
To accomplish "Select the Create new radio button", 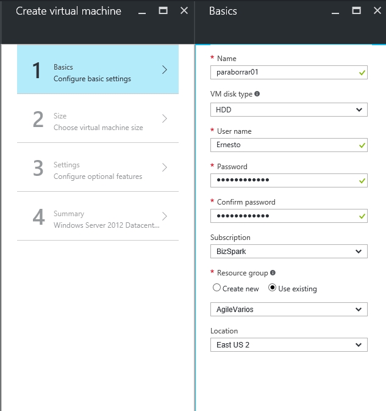I will click(x=216, y=288).
